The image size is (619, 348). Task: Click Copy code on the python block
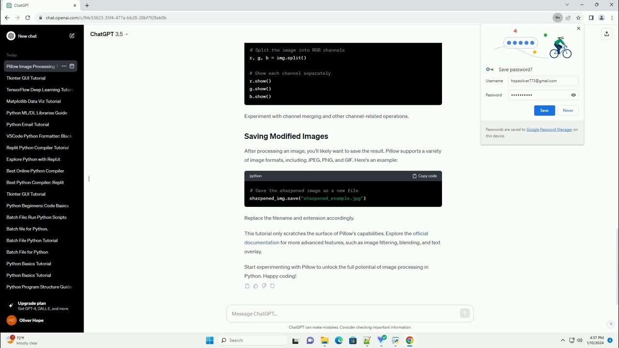[x=425, y=176]
